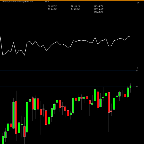
Task: Click the high price value H: 14.18
Action: (x=75, y=6)
